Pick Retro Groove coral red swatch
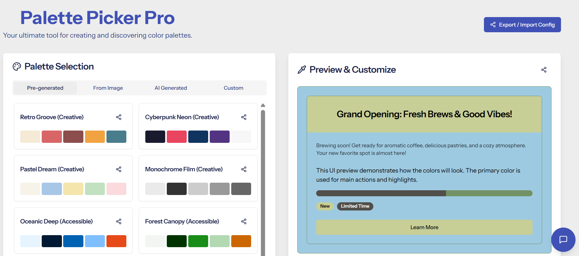Screen dimensions: 579x256 tap(52, 137)
